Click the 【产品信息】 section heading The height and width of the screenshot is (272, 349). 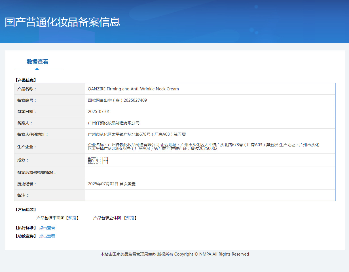click(x=26, y=80)
